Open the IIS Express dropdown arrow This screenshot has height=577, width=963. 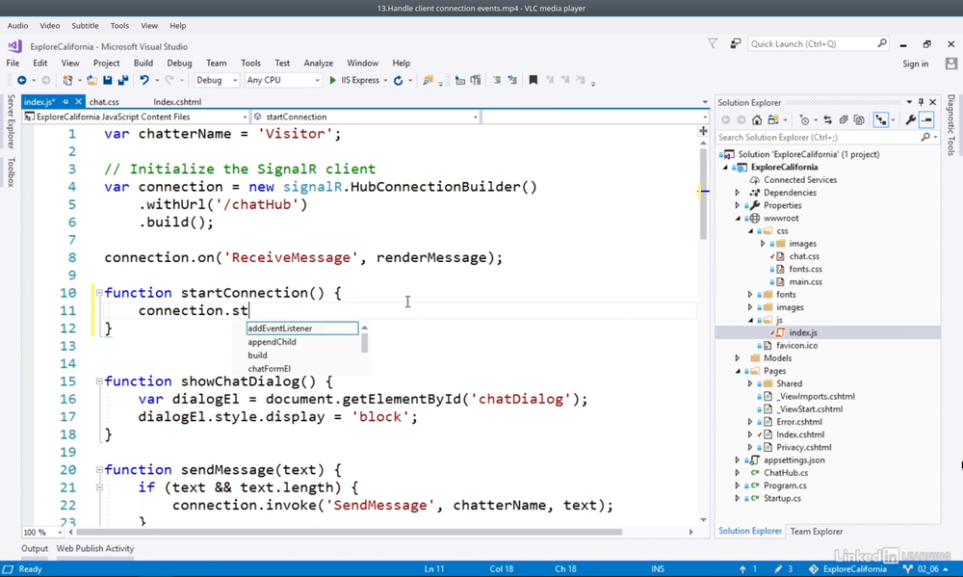click(385, 81)
